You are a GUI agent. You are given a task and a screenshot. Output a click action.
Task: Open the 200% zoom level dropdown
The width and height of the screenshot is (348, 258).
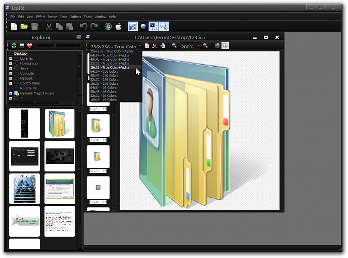coord(199,46)
